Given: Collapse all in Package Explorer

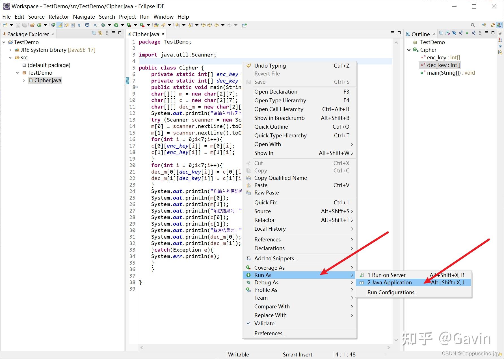Looking at the screenshot, I should click(94, 33).
